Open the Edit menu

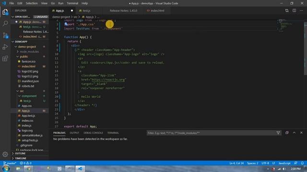[x=20, y=3]
